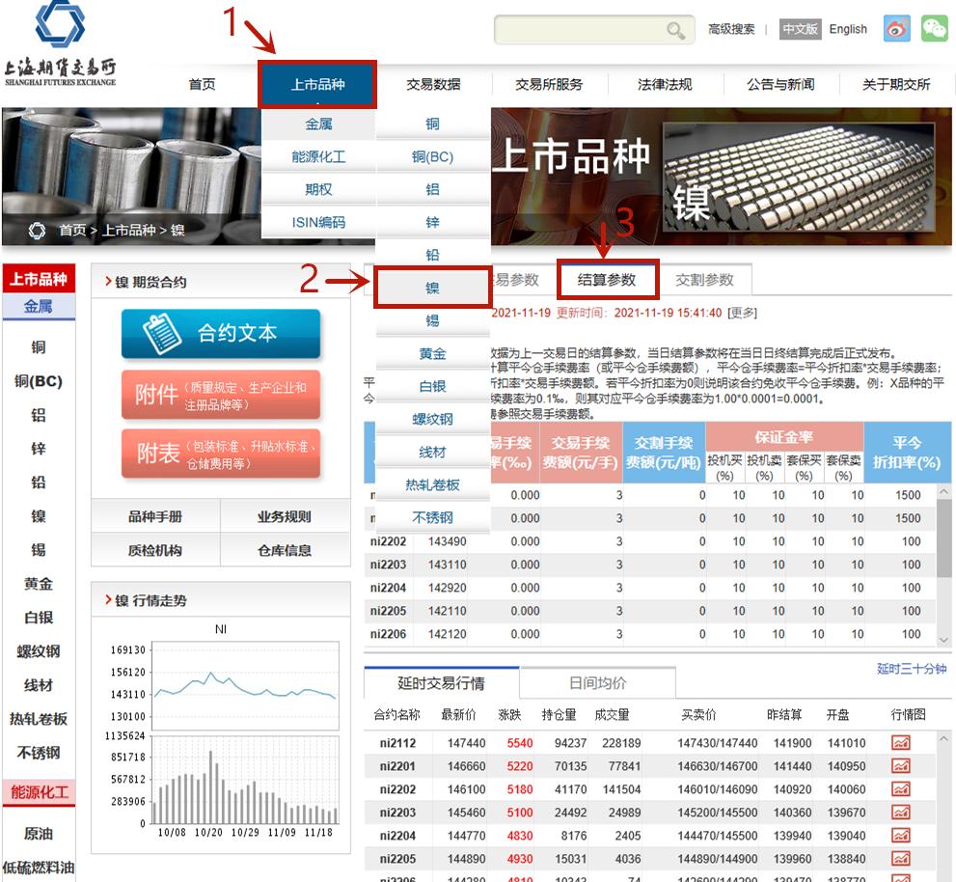The width and height of the screenshot is (956, 882).
Task: Open 首页 in main navigation
Action: pyautogui.click(x=202, y=84)
